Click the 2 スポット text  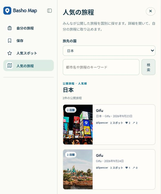point(117,123)
